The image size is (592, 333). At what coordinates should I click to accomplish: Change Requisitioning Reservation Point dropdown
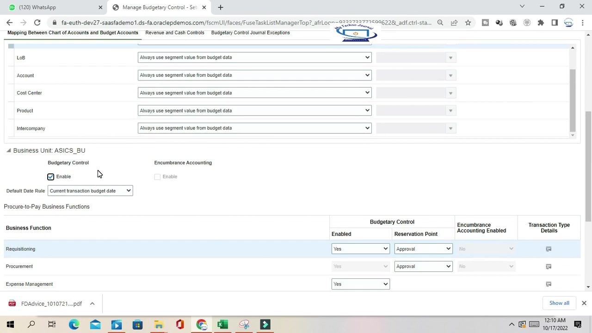423,249
